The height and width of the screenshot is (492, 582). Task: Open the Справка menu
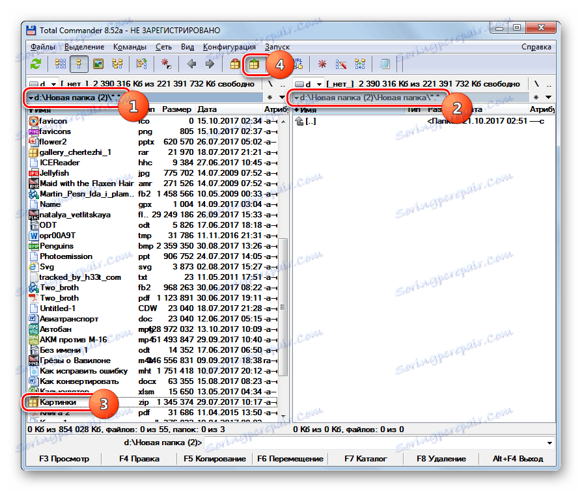tap(536, 47)
